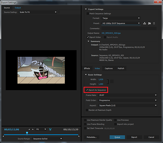Select the Output tab
Viewport: 163px width, 143px height.
[18, 8]
